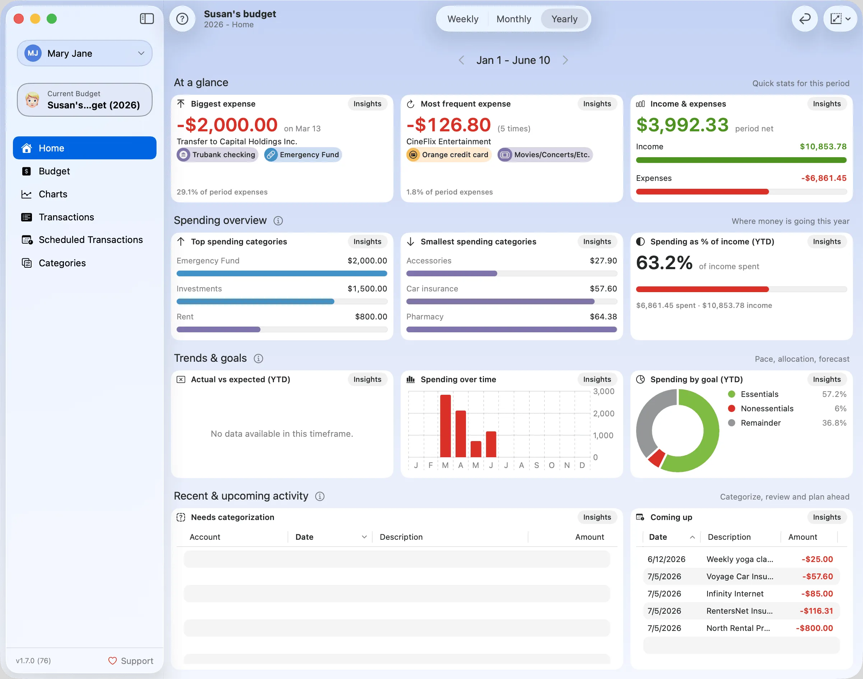Open the window expand options menu

pyautogui.click(x=840, y=19)
